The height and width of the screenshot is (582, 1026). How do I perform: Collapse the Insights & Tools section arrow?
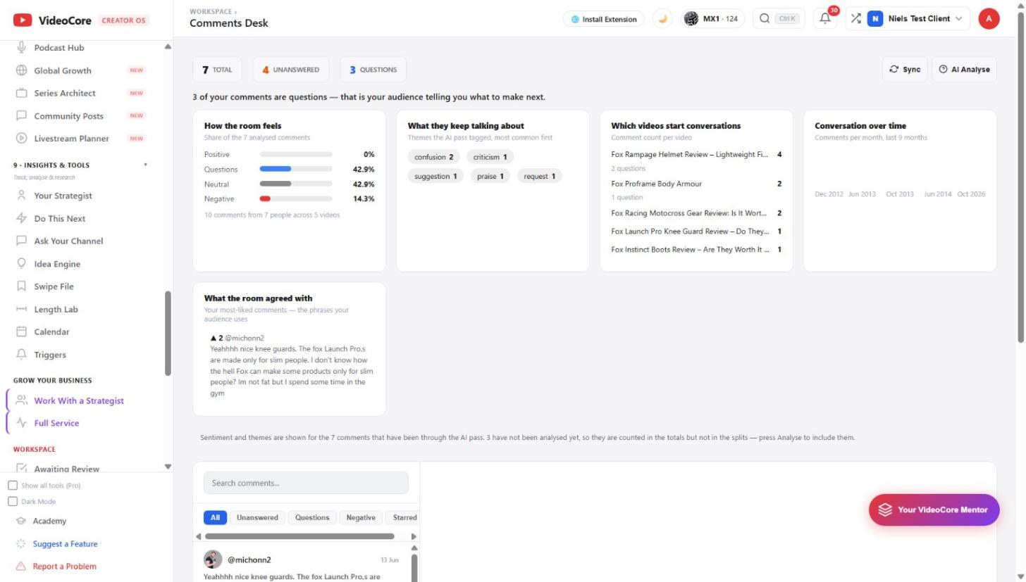pyautogui.click(x=146, y=165)
